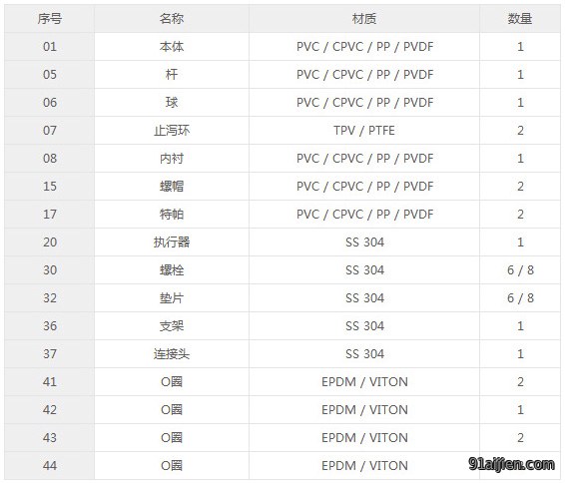Select the 连接头 name cell
The image size is (565, 483).
172,354
